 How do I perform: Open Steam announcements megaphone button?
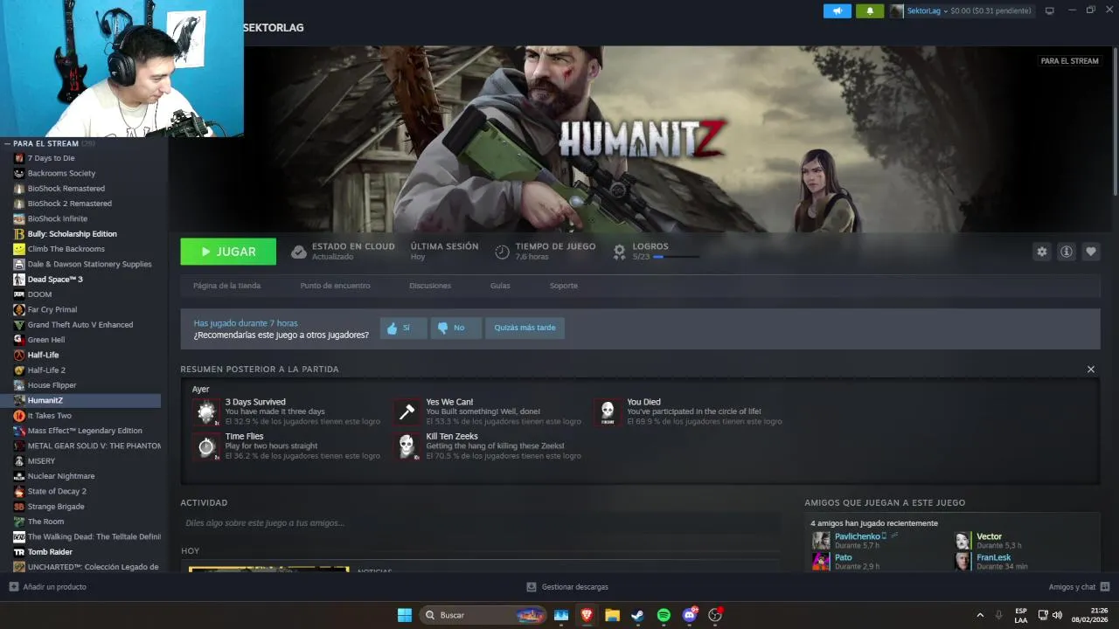[x=837, y=11]
